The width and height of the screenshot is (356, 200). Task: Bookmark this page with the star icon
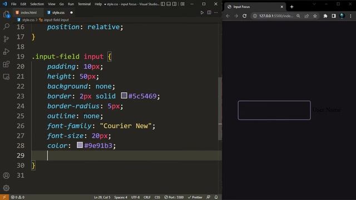pos(315,16)
